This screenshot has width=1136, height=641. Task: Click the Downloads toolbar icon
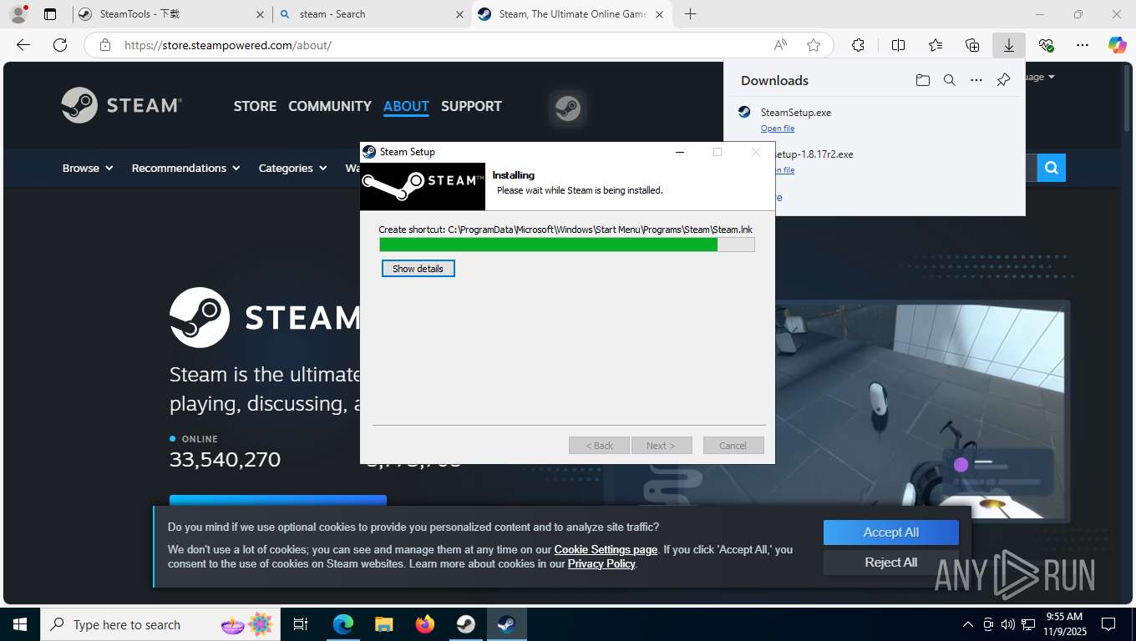[1009, 45]
